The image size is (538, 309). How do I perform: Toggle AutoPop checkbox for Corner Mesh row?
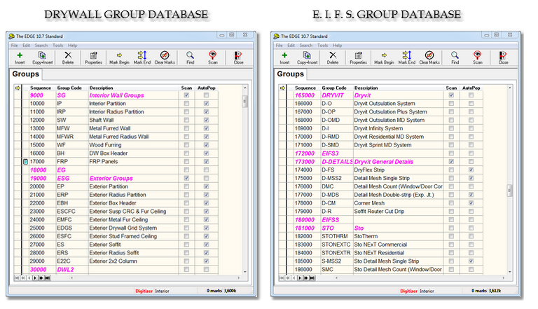(471, 203)
